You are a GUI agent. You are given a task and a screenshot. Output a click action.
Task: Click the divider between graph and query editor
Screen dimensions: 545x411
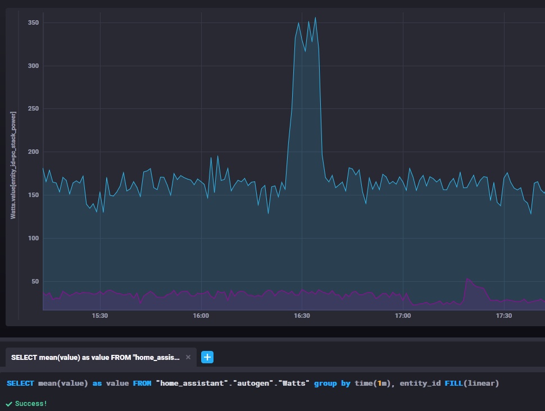pyautogui.click(x=272, y=340)
